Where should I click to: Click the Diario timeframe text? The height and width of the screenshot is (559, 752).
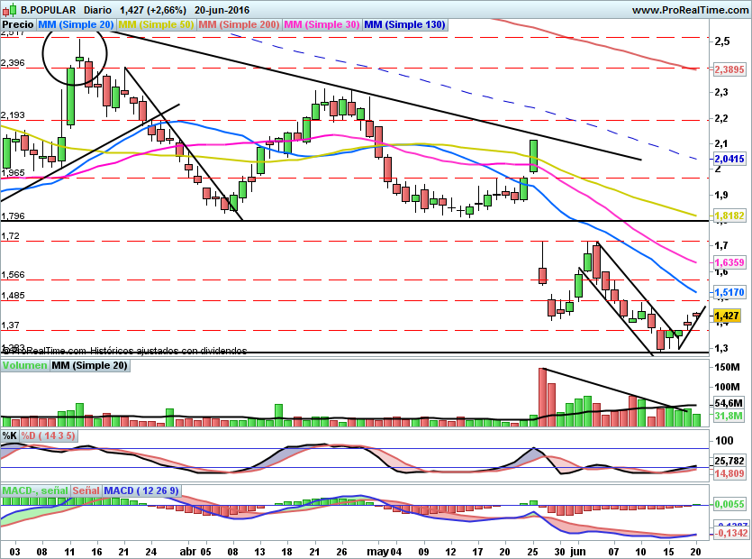(97, 10)
